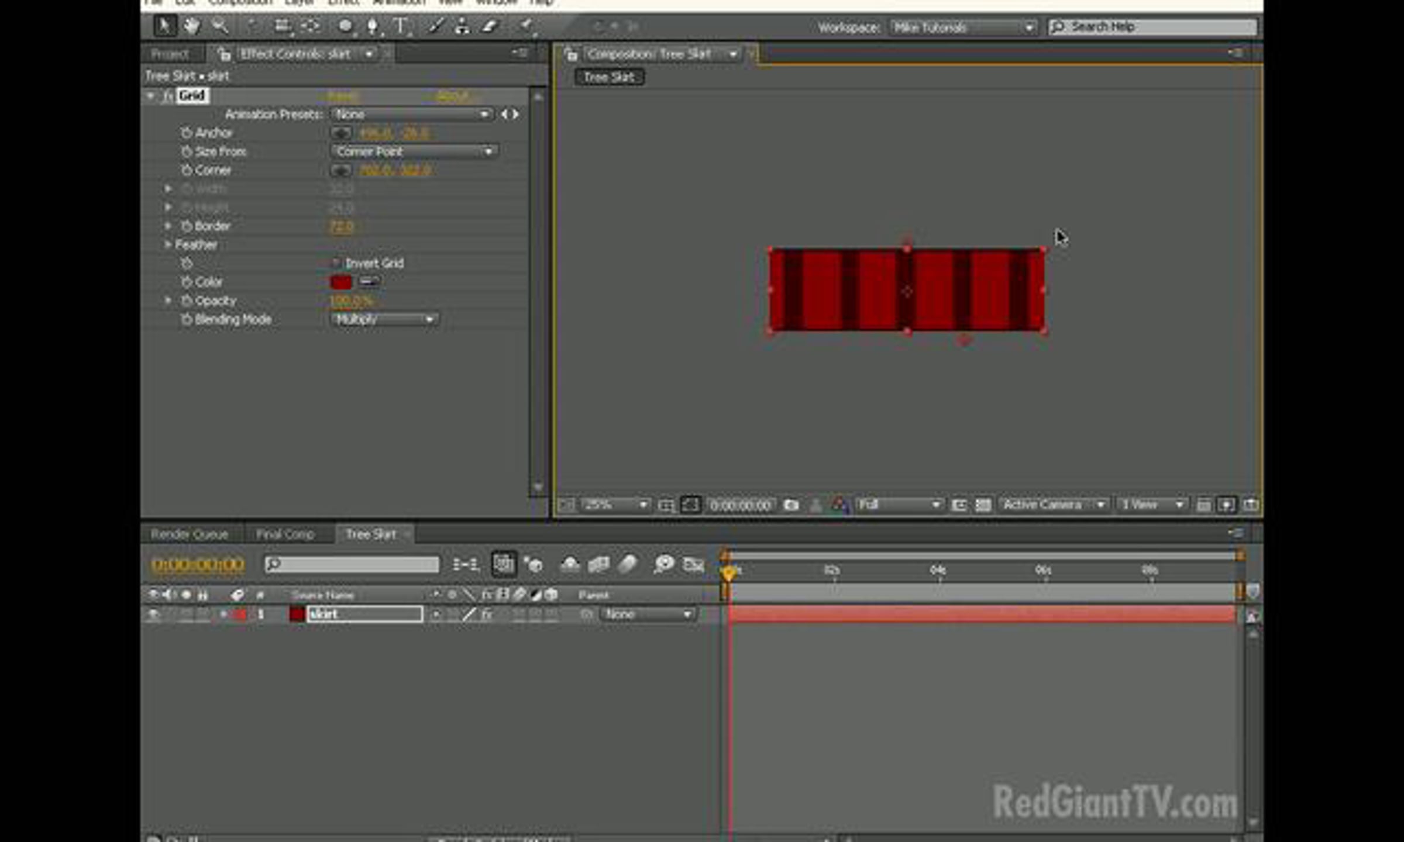Toggle the Border stopwatch
Screen dimensions: 1404x842
click(187, 226)
